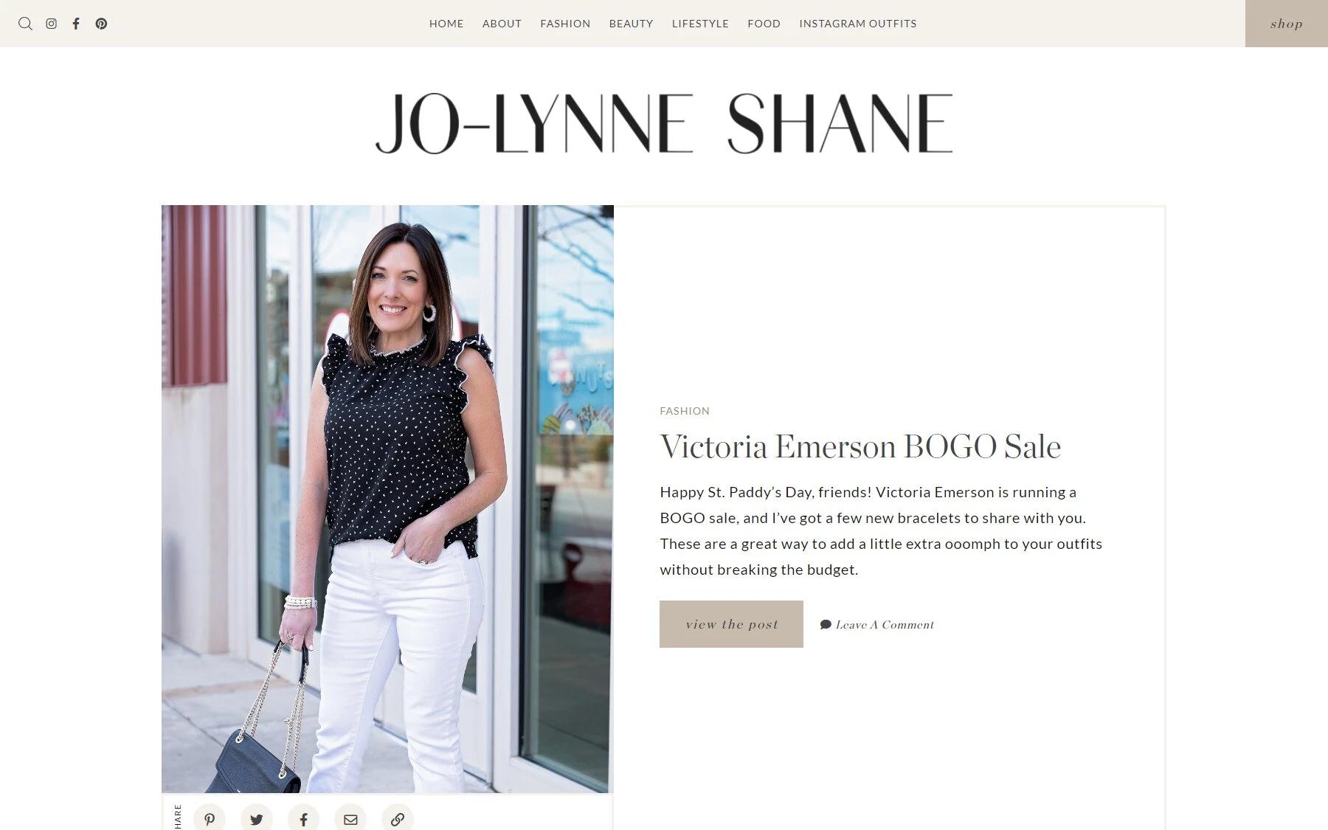Share post on Facebook below photo
The width and height of the screenshot is (1328, 830).
coord(303,819)
